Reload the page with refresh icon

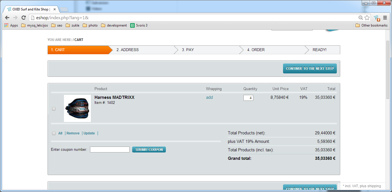coord(24,18)
